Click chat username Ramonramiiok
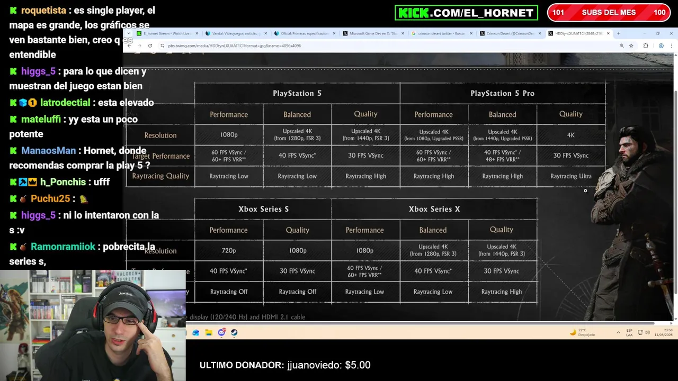 pos(63,247)
